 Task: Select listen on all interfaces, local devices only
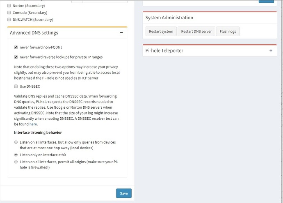16,142
